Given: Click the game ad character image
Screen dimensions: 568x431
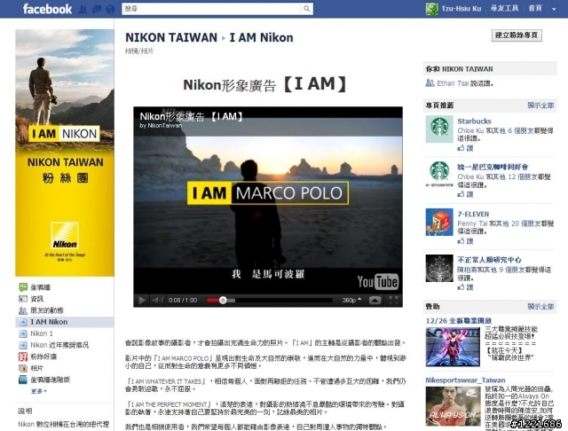Looking at the screenshot, I should click(453, 347).
